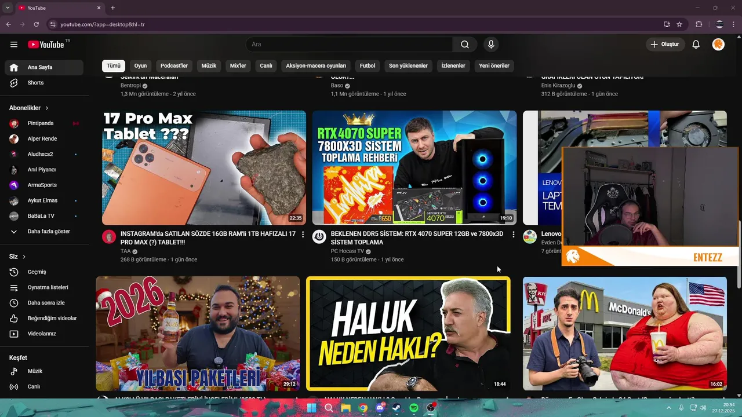Bookmark this page with the star icon

[x=679, y=24]
